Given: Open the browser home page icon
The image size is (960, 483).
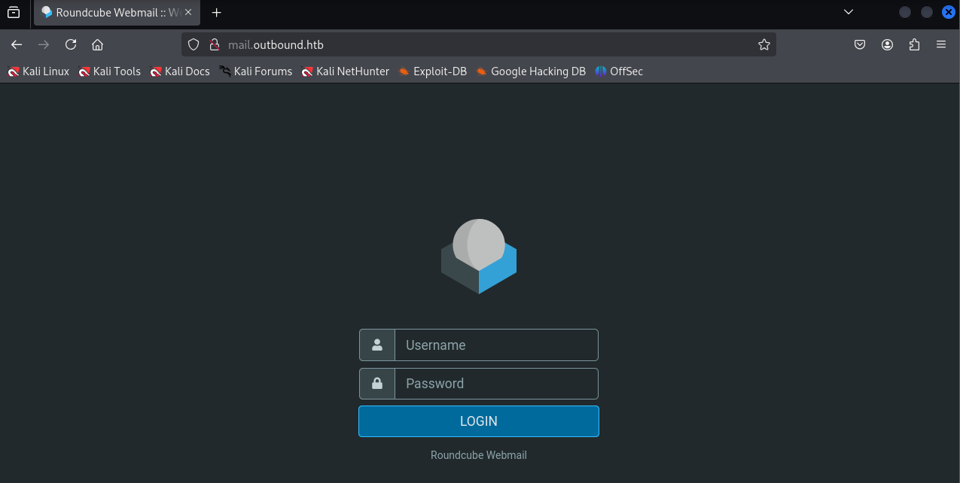Looking at the screenshot, I should [x=97, y=44].
